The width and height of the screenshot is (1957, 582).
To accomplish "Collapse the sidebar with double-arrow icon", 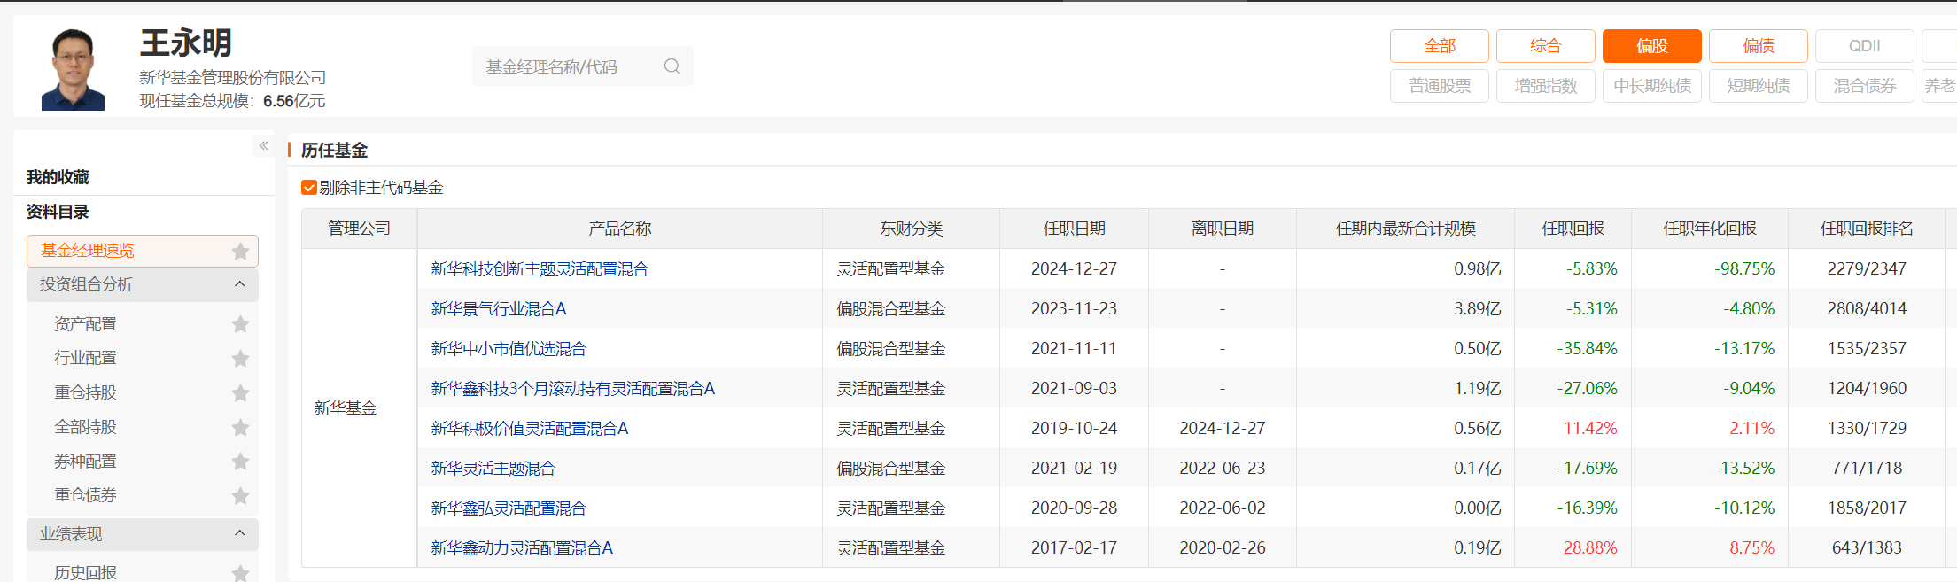I will point(263,145).
